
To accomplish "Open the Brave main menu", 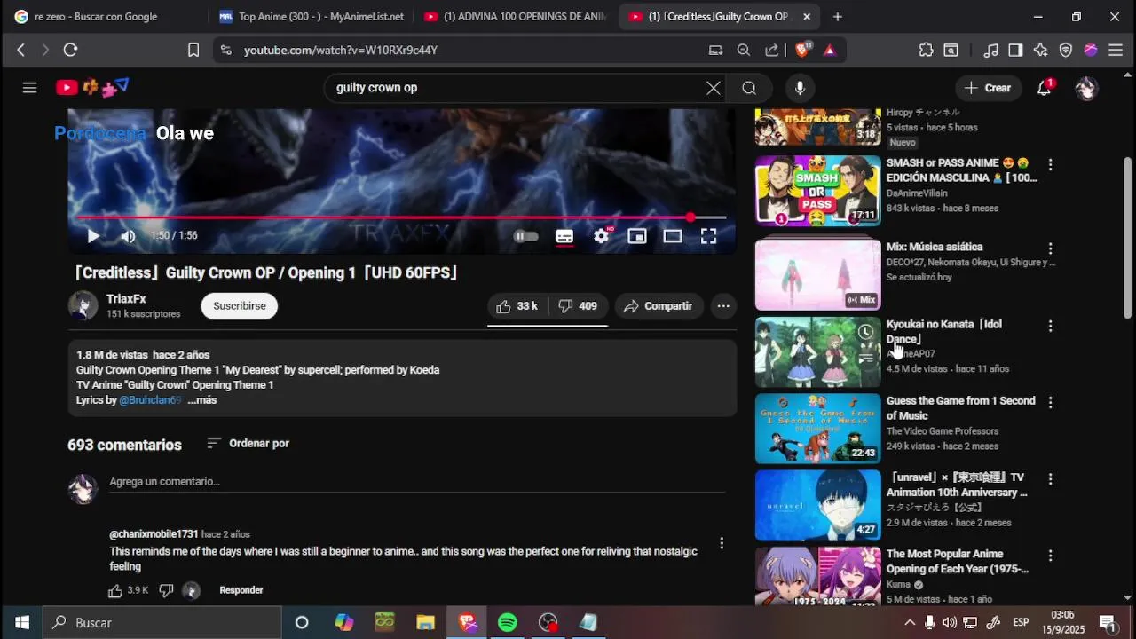I will coord(1116,51).
